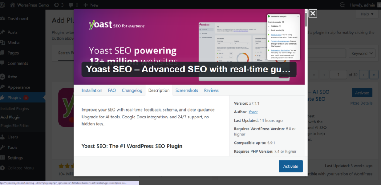Click Collapse Menu in the sidebar
Viewport: 381px width, 185px height.
[20, 168]
